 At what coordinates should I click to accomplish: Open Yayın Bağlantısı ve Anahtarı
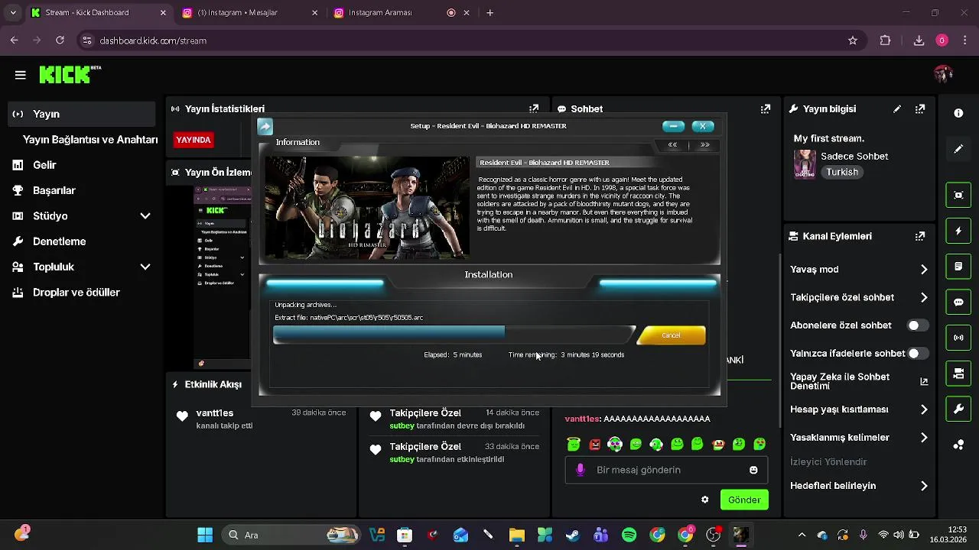coord(90,140)
